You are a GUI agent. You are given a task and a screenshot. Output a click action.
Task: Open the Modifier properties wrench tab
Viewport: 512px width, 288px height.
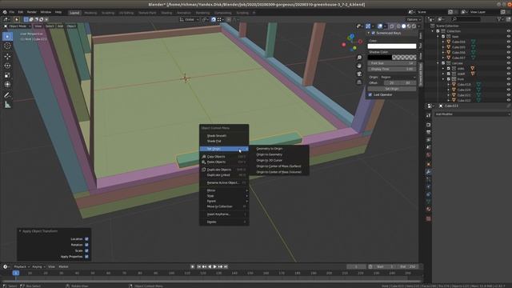(x=429, y=172)
